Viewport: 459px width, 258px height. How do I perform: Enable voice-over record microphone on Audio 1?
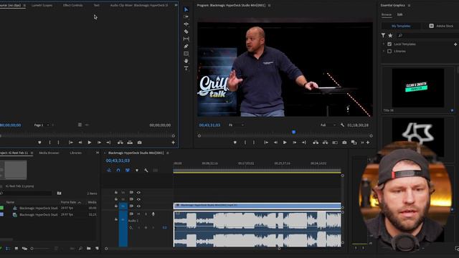click(x=153, y=214)
